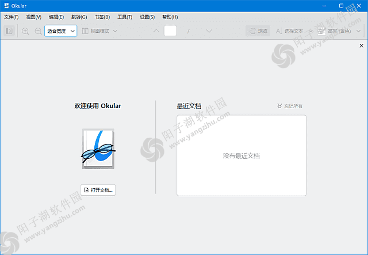Open the 文件(F) menu
Image resolution: width=368 pixels, height=255 pixels.
pyautogui.click(x=11, y=17)
